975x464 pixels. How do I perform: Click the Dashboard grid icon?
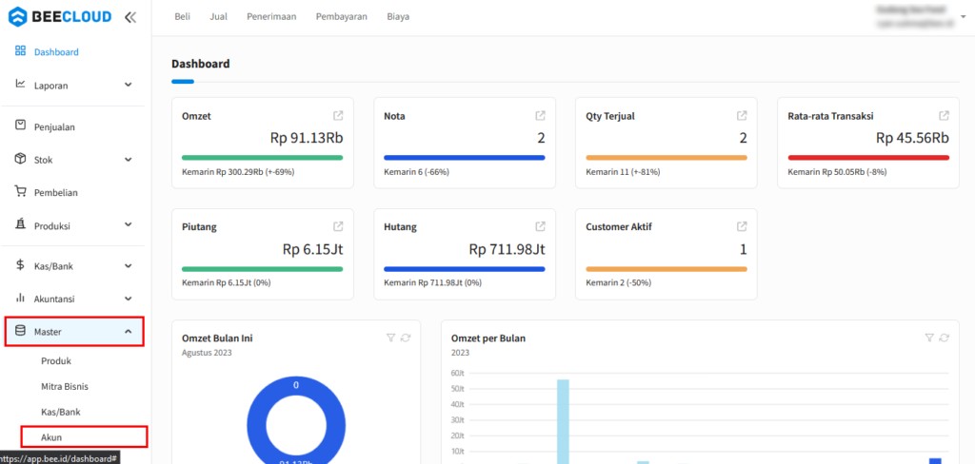click(x=21, y=51)
